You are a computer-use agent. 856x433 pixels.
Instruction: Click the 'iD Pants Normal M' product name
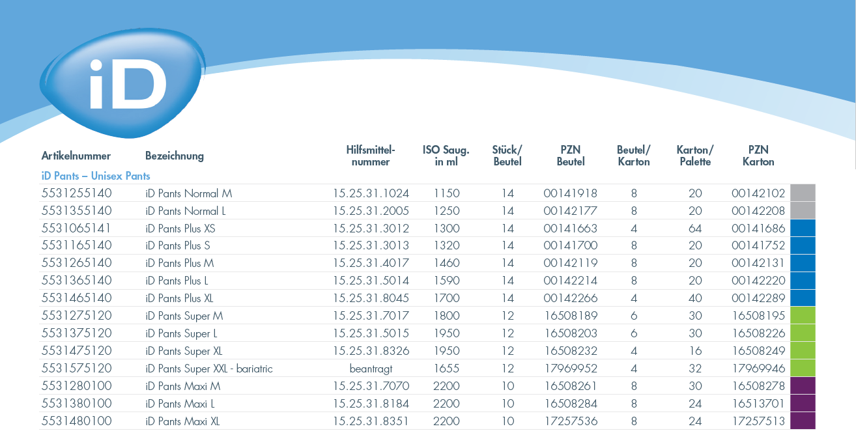pos(189,193)
